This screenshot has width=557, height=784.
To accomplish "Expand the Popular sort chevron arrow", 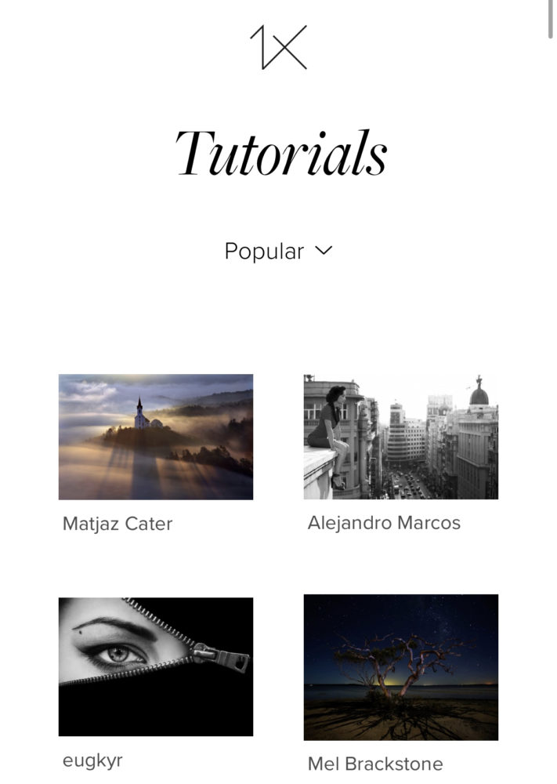I will tap(324, 251).
